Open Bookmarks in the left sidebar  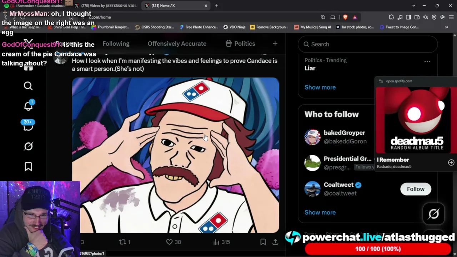[x=28, y=167]
